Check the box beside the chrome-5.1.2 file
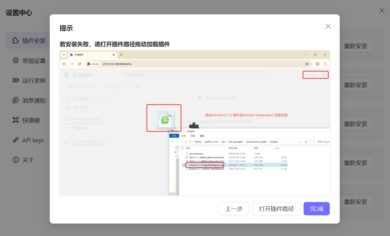Viewport: 390px width, 236px height. click(x=184, y=165)
